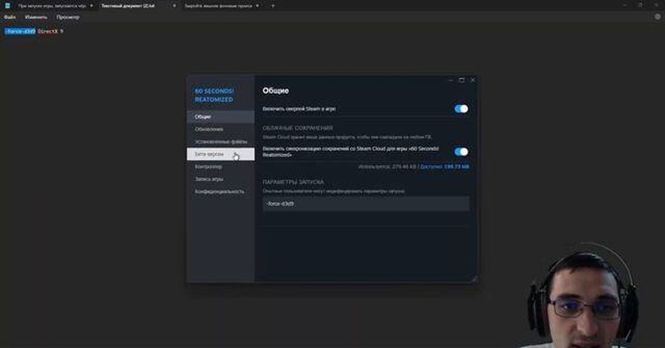Maximize the Steam properties dialog
Image resolution: width=665 pixels, height=348 pixels.
(461, 80)
